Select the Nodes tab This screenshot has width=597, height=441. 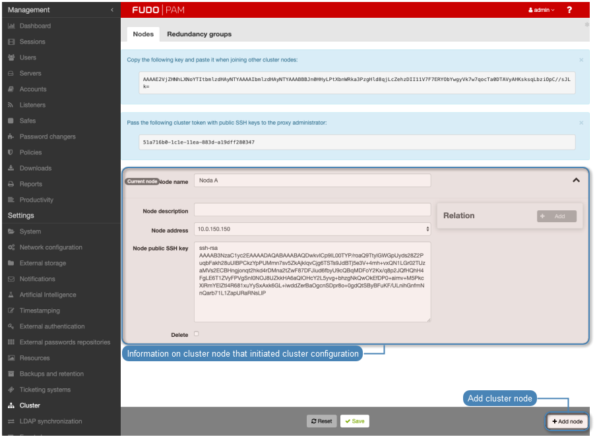143,34
